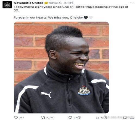Like the tweet with the heart icon
Screen dimensions: 136x120
tap(70, 118)
